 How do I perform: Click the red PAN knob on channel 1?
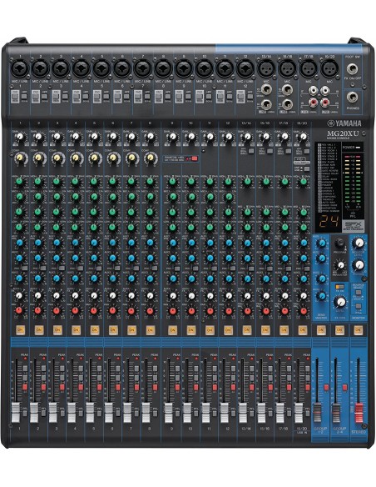click(x=19, y=310)
